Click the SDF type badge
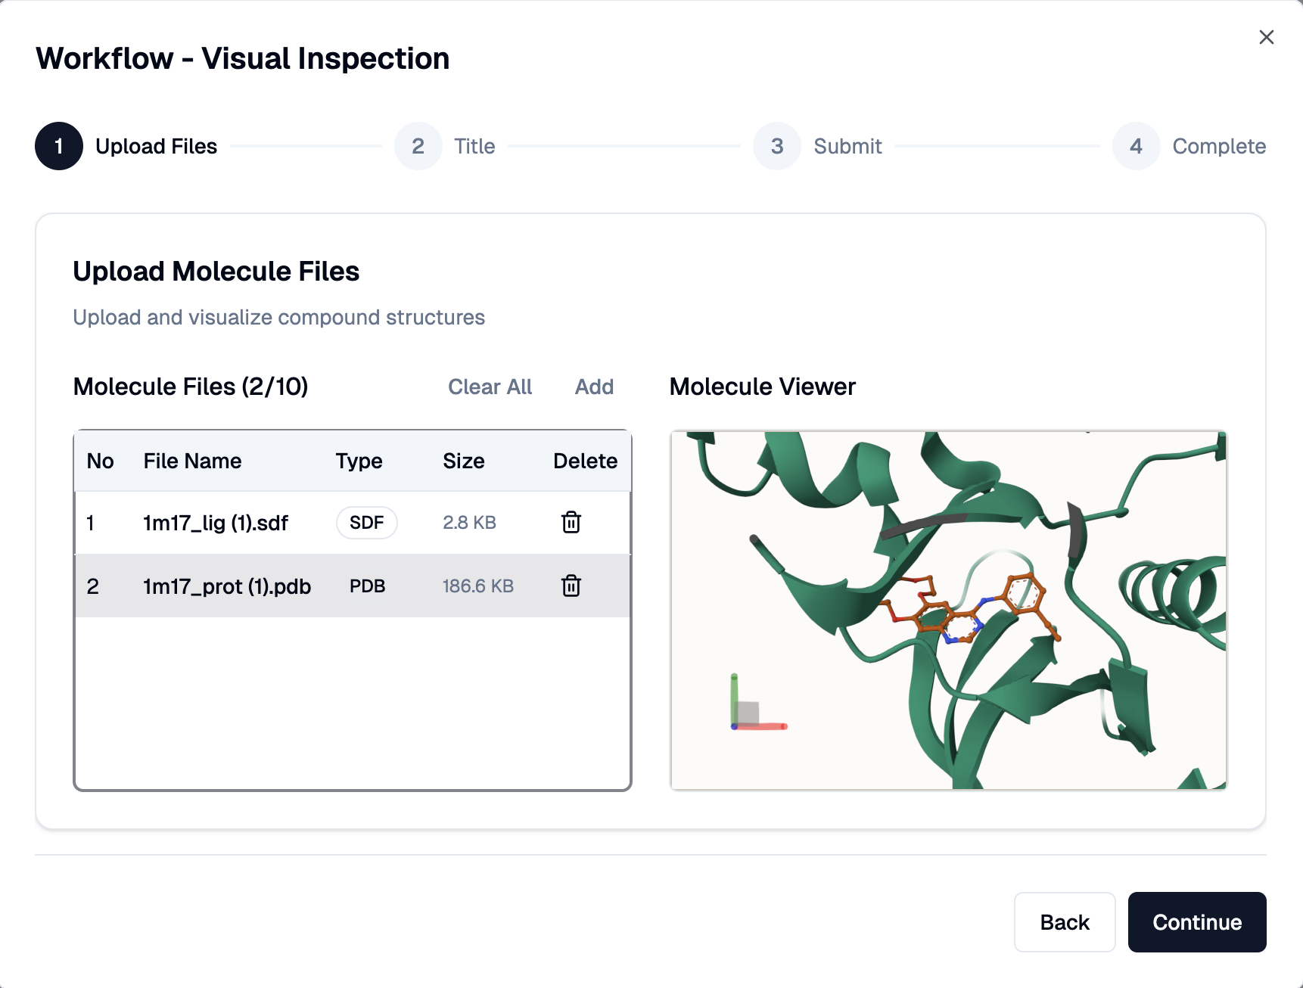 coord(367,523)
